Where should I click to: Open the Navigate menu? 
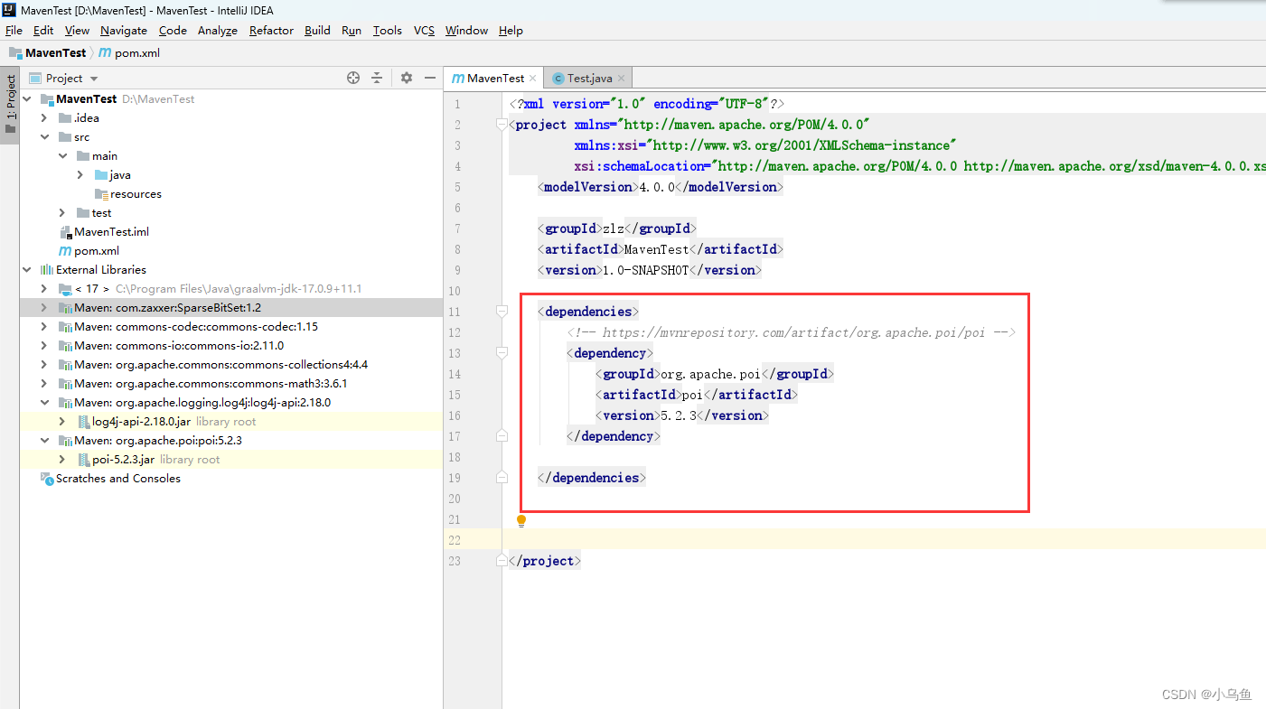click(x=124, y=31)
